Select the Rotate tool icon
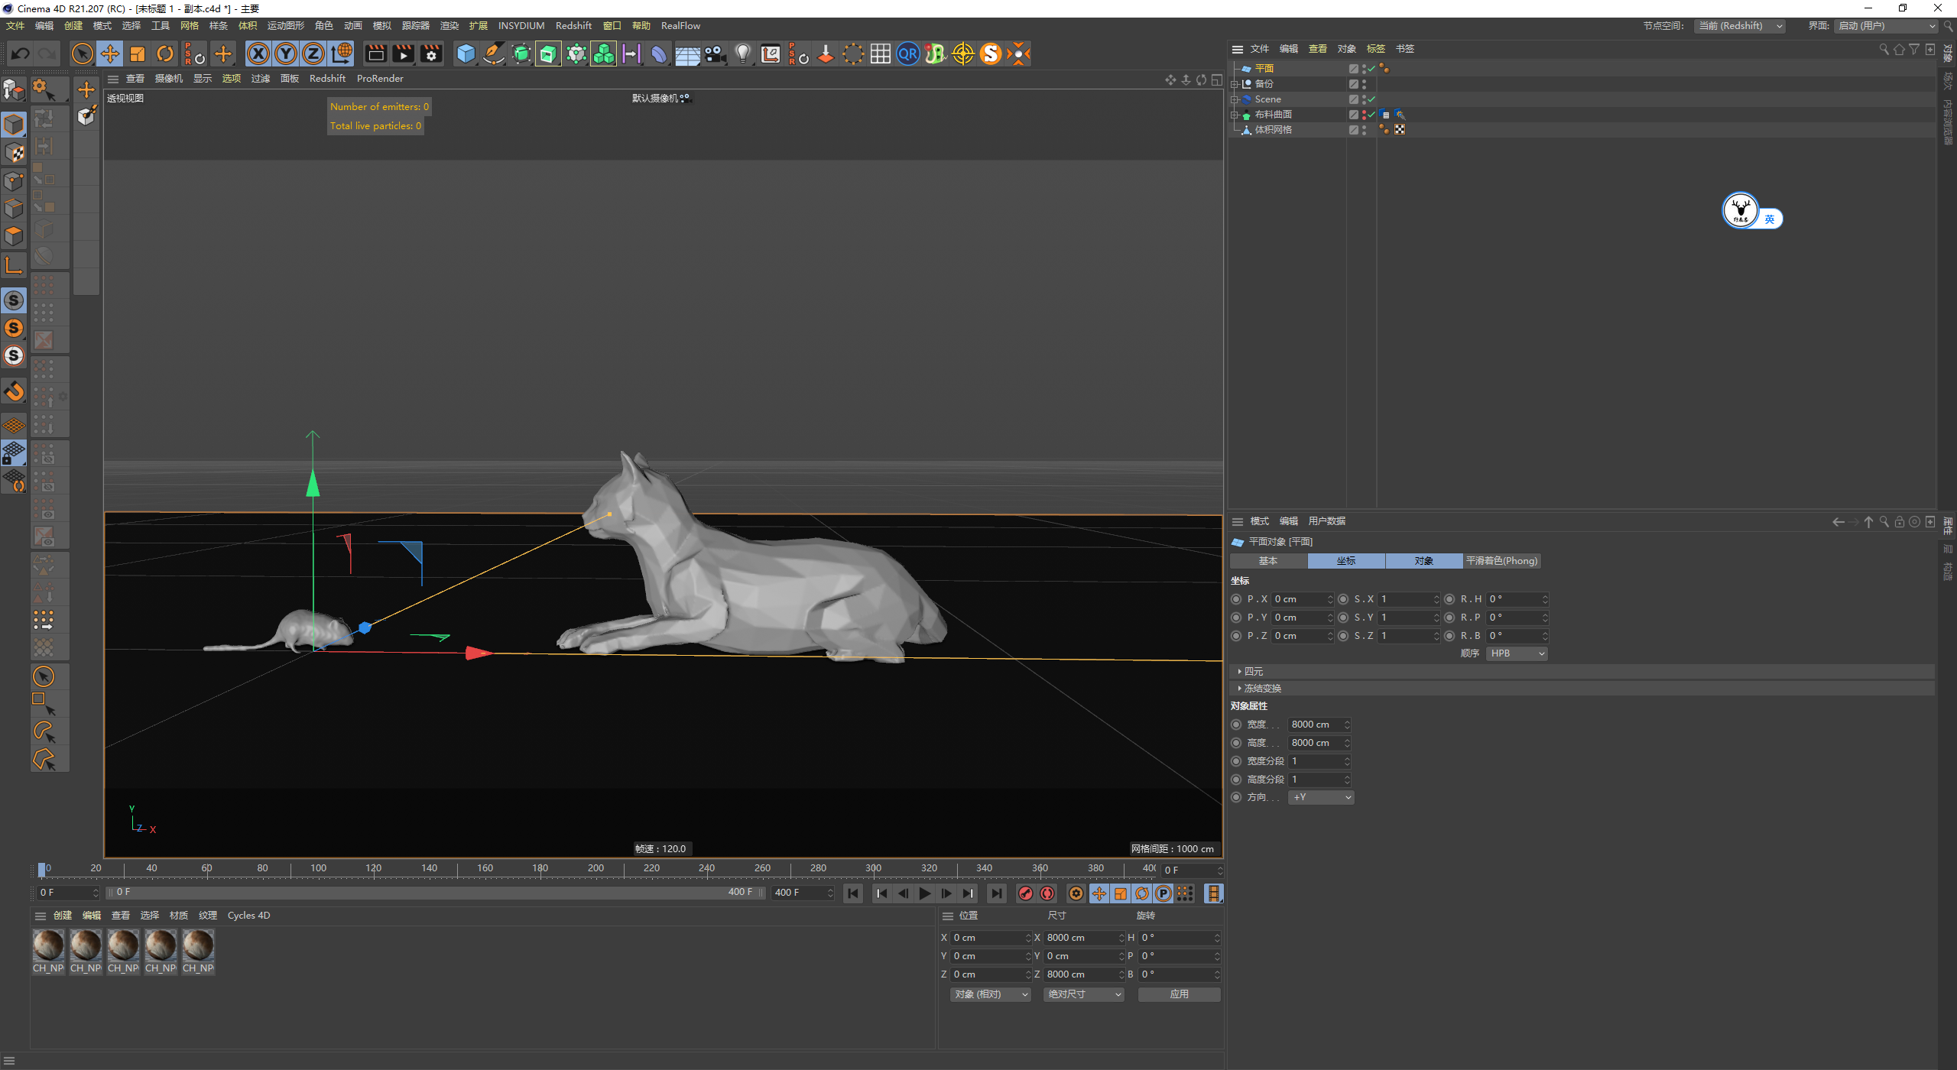1957x1070 pixels. point(165,53)
